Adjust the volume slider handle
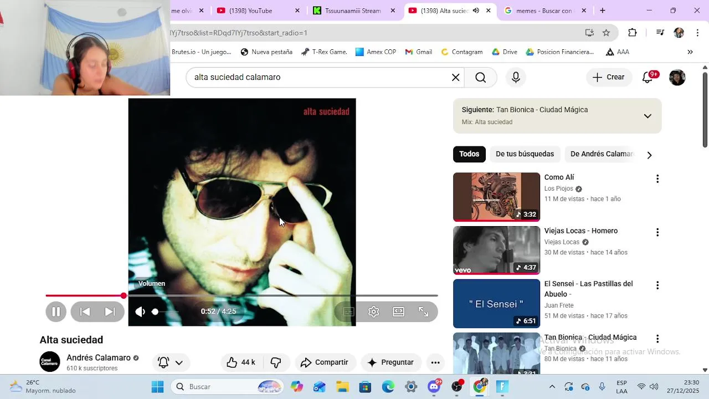The height and width of the screenshot is (399, 709). 155,311
